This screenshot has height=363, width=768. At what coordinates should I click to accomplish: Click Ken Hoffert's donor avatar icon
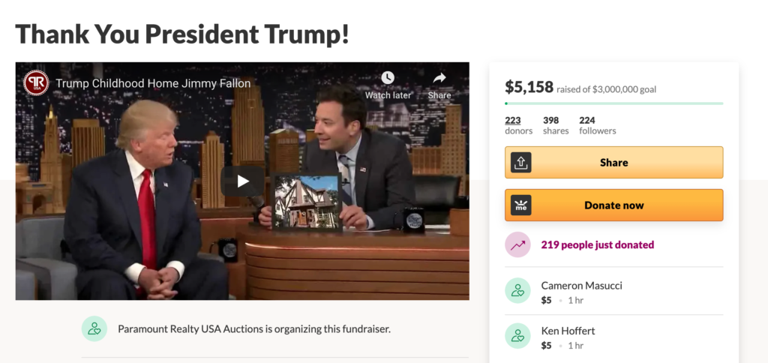tap(517, 335)
